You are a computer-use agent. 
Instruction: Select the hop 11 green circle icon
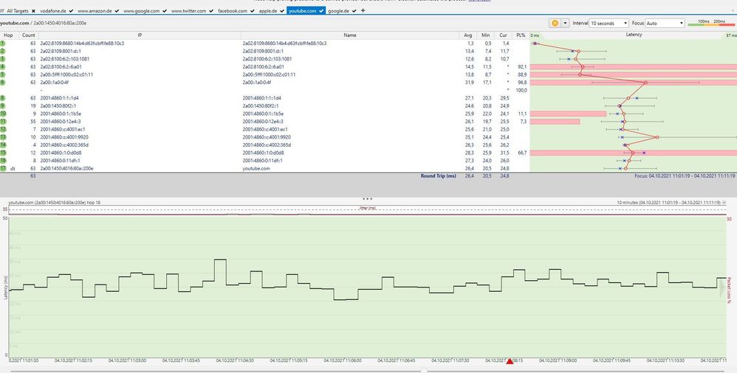pyautogui.click(x=3, y=122)
